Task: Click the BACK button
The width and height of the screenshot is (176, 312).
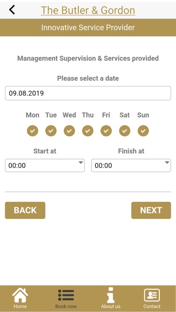Action: coord(25,210)
